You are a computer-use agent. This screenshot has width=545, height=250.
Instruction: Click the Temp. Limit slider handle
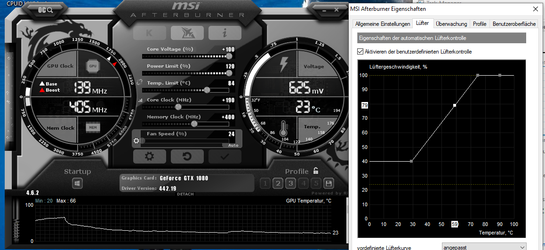(207, 90)
